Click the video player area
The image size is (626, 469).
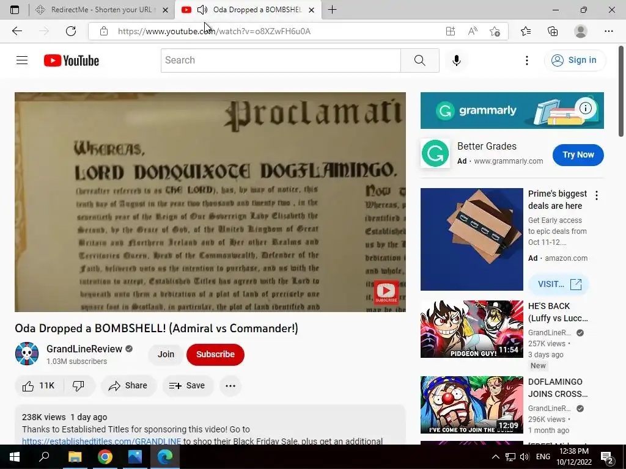click(210, 202)
